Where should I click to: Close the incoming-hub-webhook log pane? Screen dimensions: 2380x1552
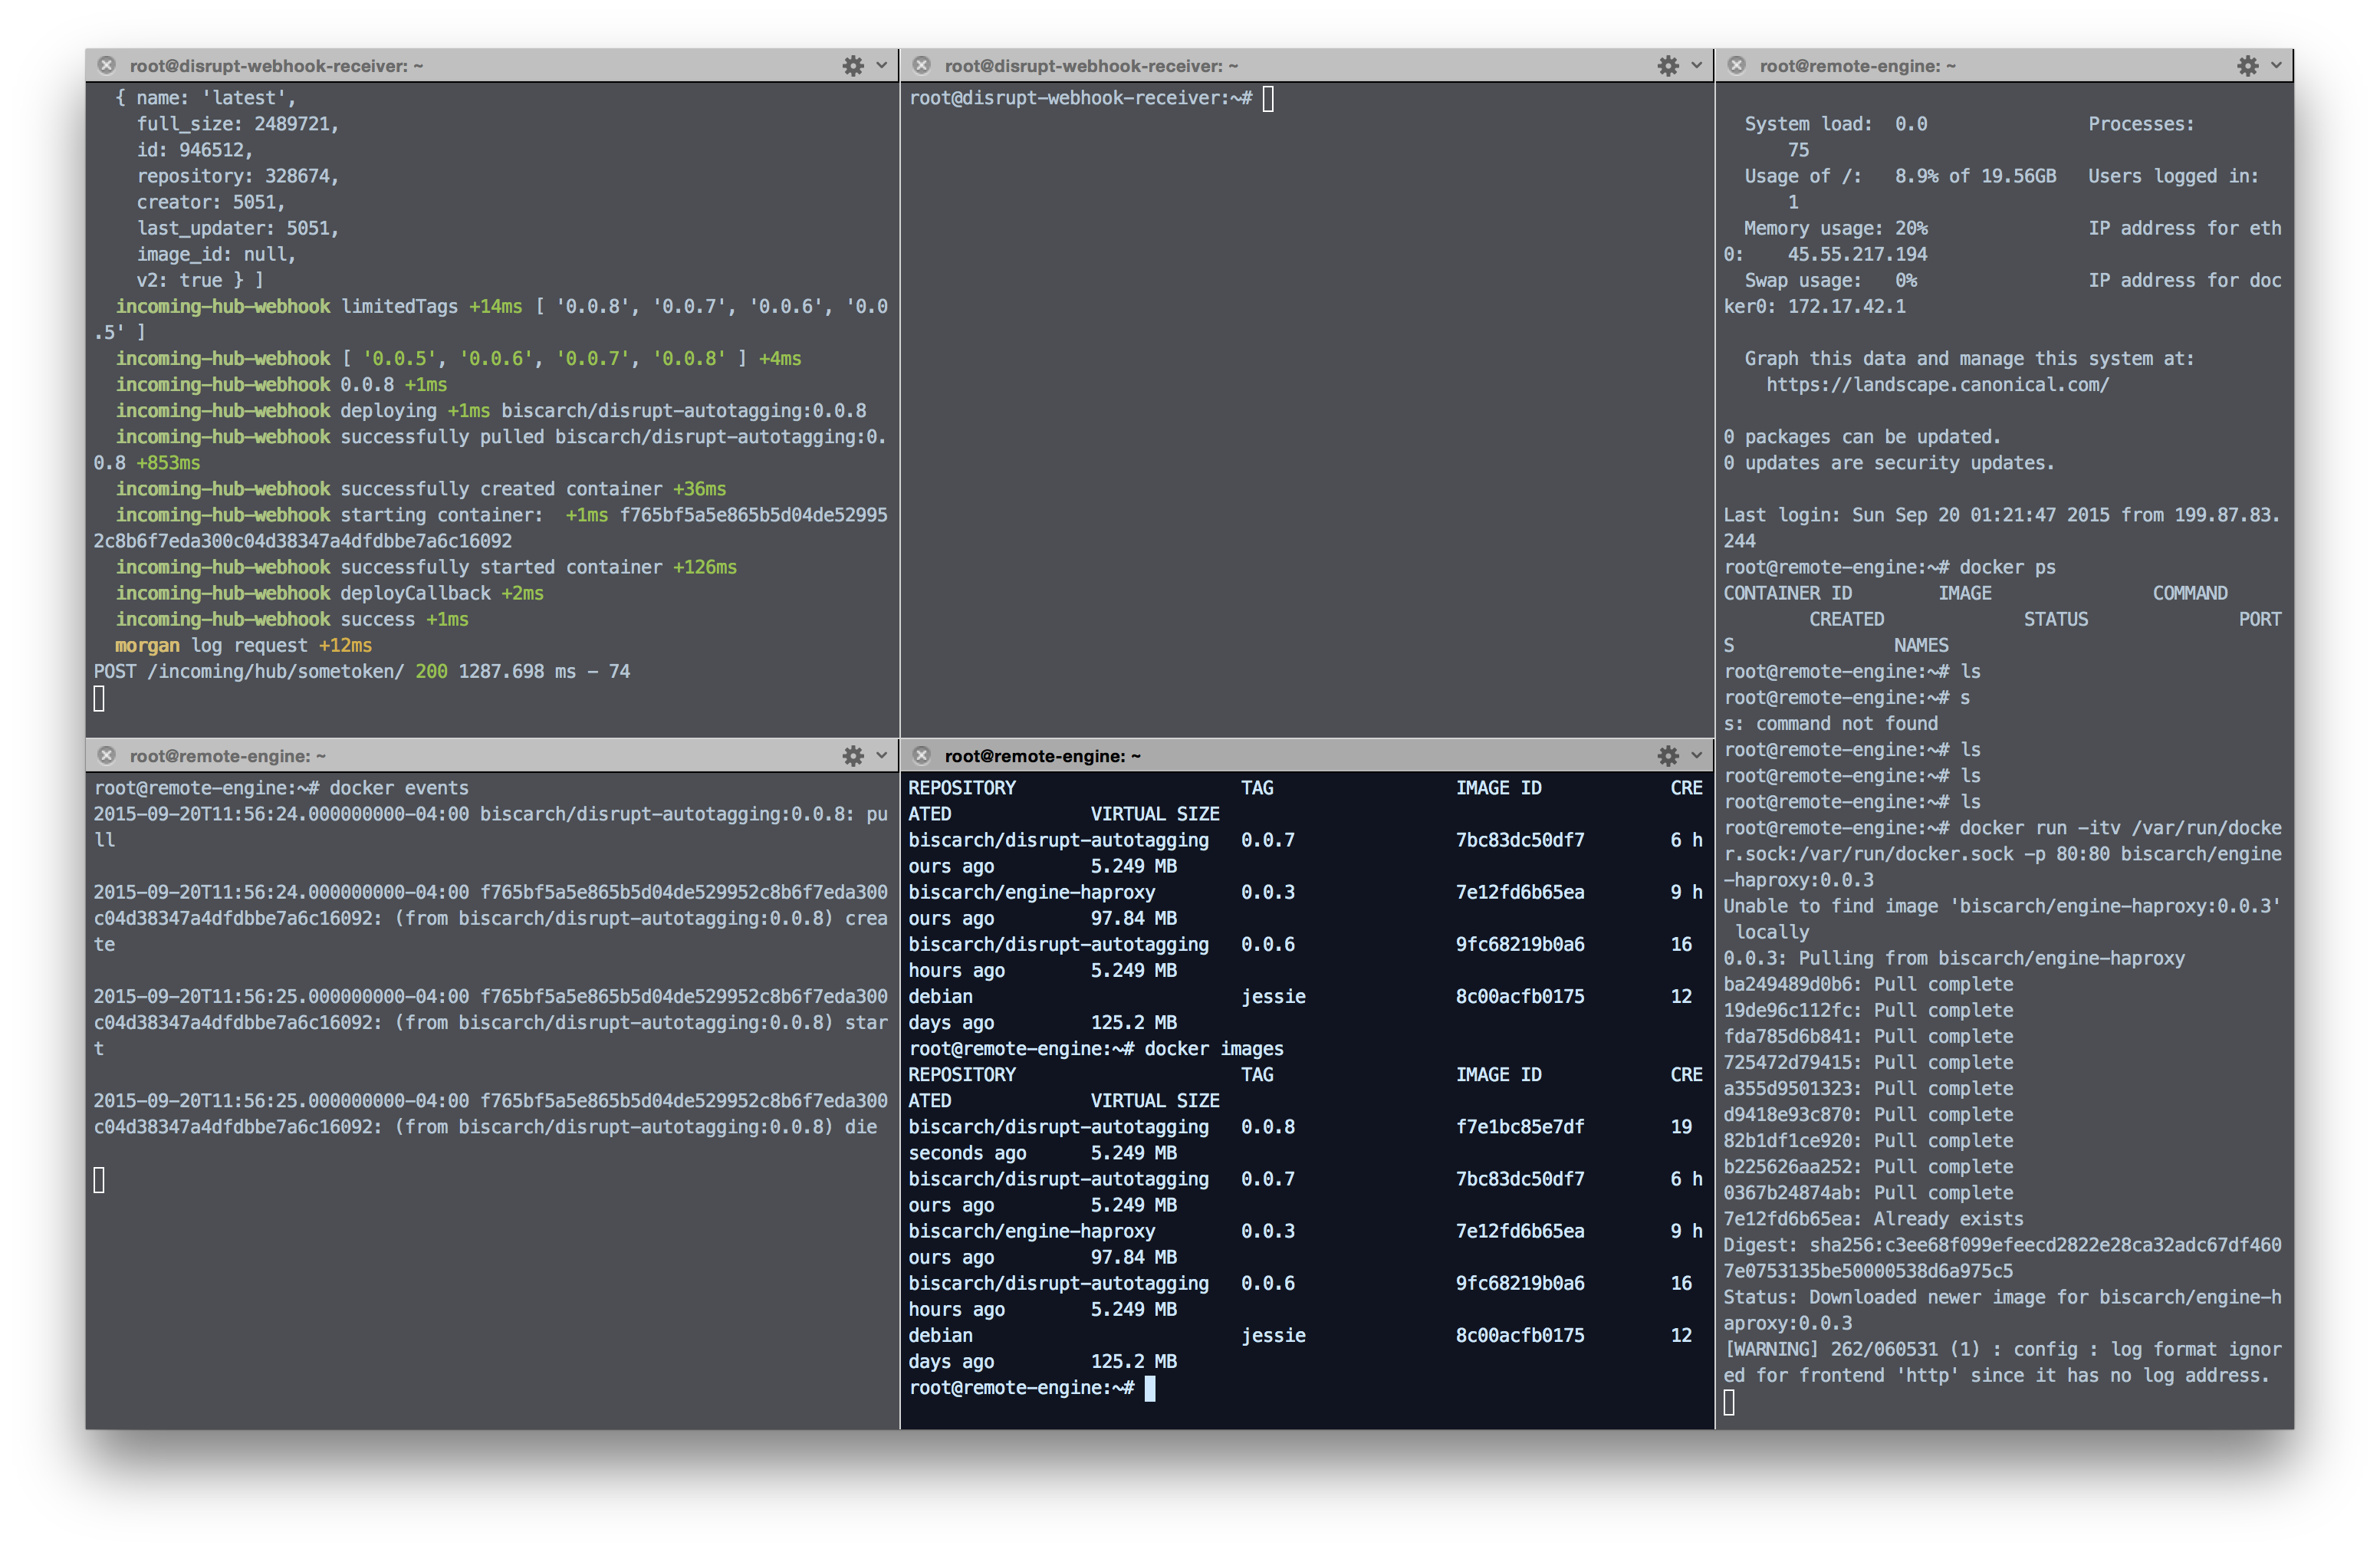click(107, 66)
